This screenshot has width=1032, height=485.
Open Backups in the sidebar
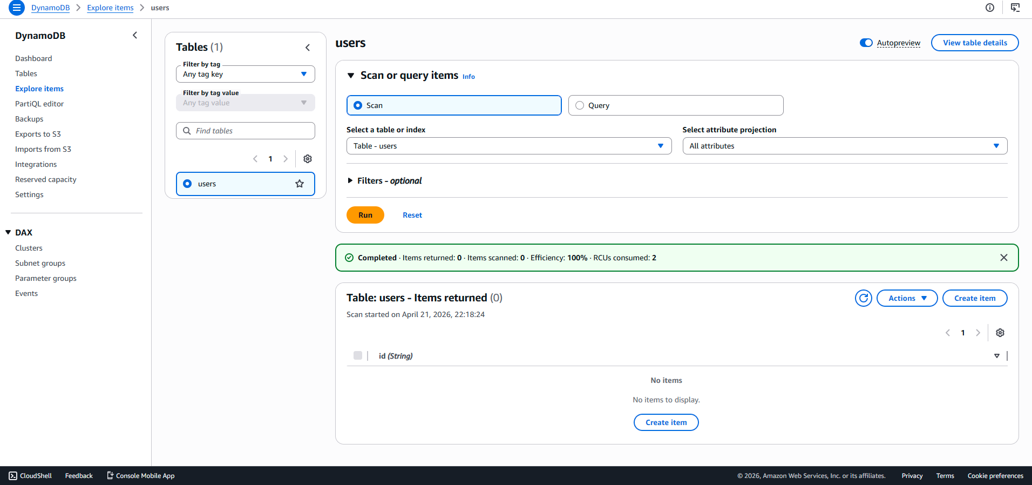click(29, 119)
